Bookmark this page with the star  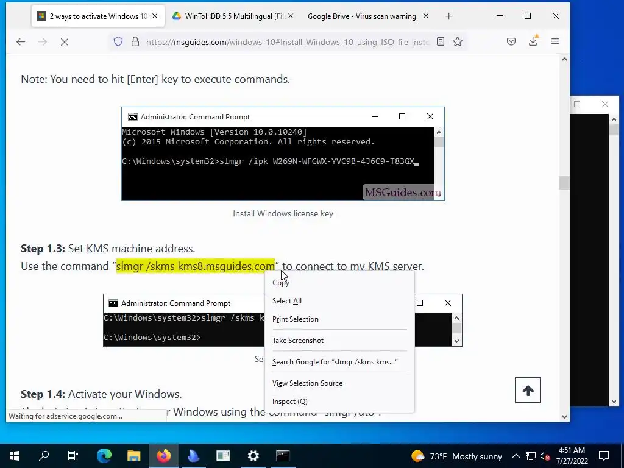point(458,41)
